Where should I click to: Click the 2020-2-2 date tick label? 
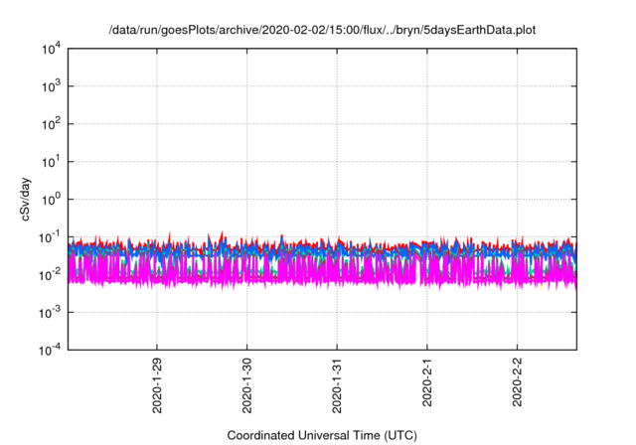click(x=517, y=382)
